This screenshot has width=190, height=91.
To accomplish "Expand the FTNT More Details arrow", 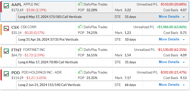I will [184, 62].
